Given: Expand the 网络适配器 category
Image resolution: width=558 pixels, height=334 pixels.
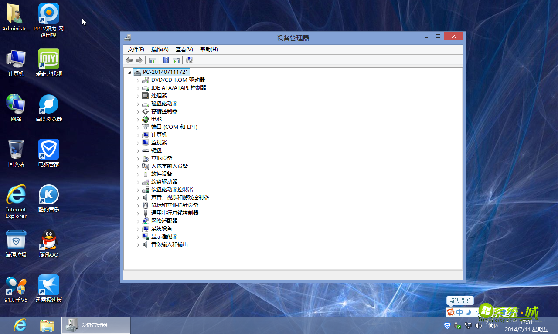Looking at the screenshot, I should (x=138, y=220).
